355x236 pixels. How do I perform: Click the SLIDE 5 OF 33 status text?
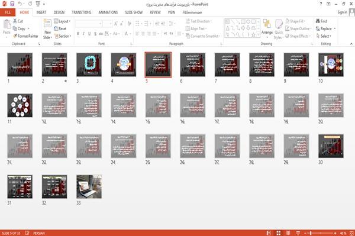coord(11,233)
